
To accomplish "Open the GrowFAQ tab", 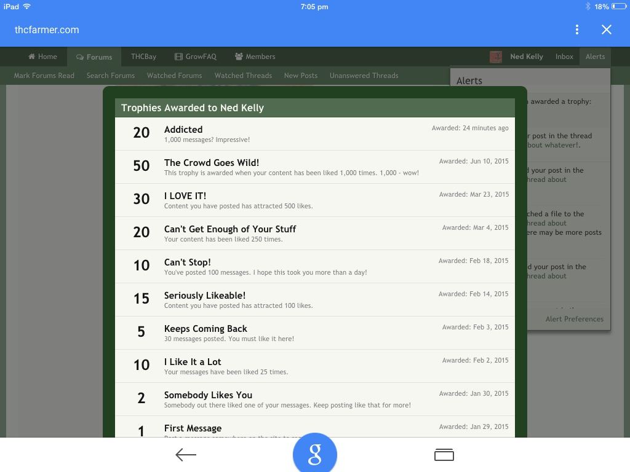I will 196,57.
